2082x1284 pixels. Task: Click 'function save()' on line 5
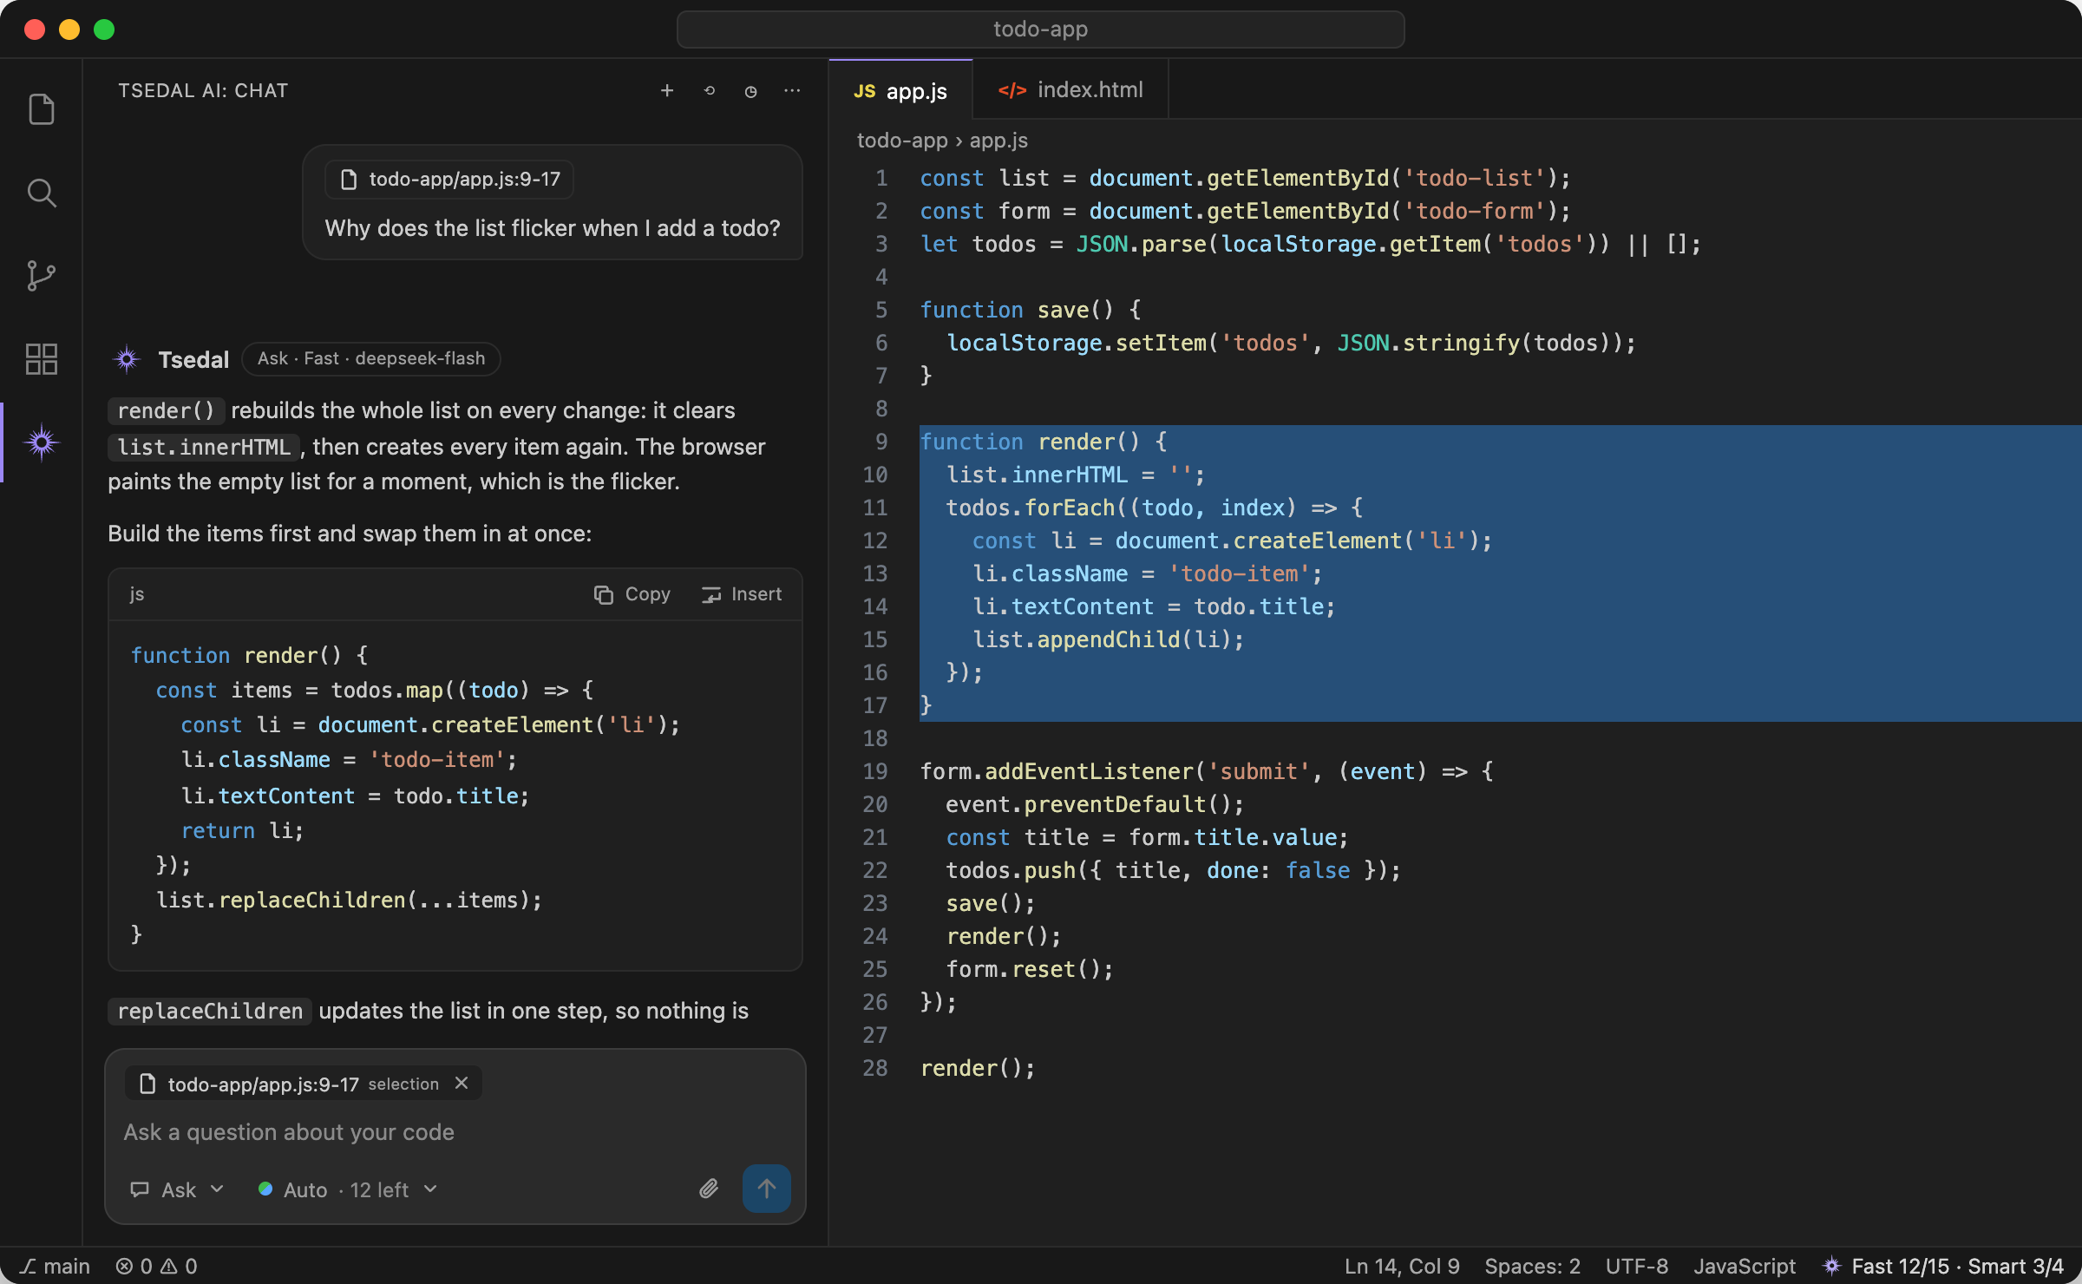(x=1017, y=310)
